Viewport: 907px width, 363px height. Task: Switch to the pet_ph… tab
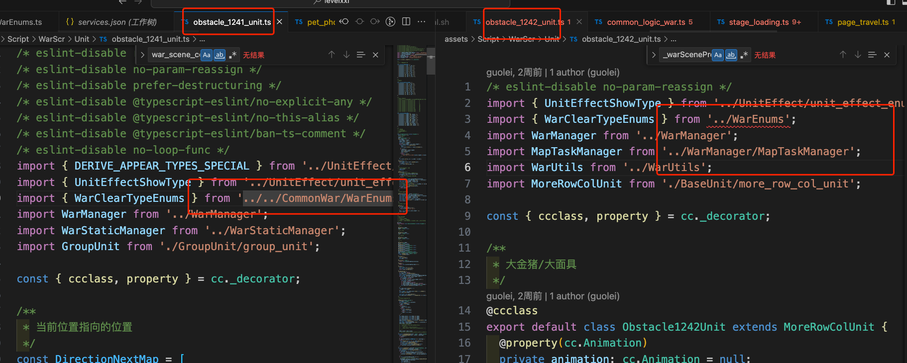(x=316, y=22)
